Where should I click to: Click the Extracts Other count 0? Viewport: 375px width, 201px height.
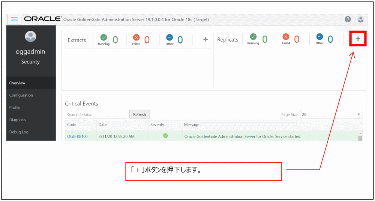(x=180, y=40)
